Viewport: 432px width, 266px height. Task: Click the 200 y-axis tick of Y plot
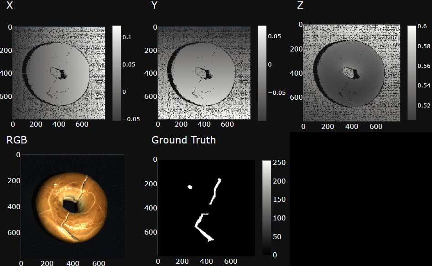coord(151,51)
